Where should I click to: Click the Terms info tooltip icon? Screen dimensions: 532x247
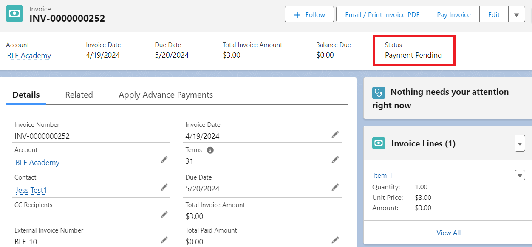click(210, 150)
